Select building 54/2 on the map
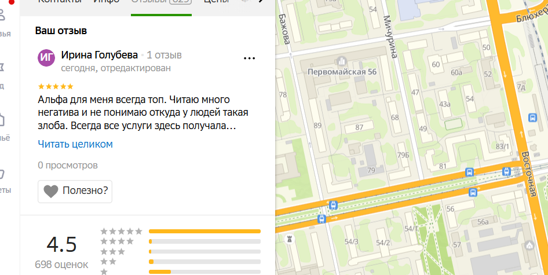The height and width of the screenshot is (275, 548). [383, 243]
